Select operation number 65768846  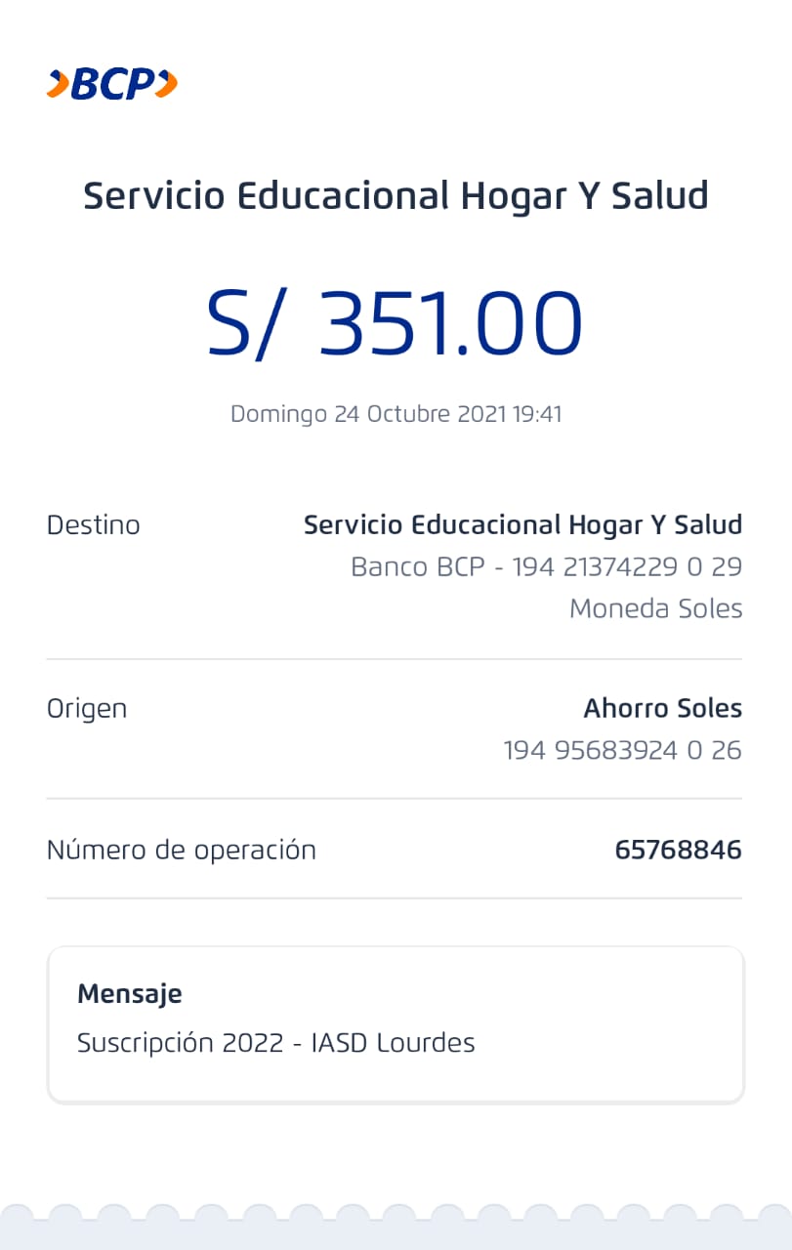pyautogui.click(x=678, y=851)
